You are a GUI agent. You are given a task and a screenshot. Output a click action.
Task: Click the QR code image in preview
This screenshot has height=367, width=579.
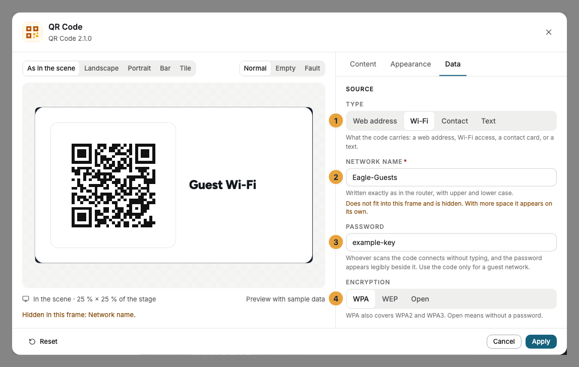click(113, 186)
